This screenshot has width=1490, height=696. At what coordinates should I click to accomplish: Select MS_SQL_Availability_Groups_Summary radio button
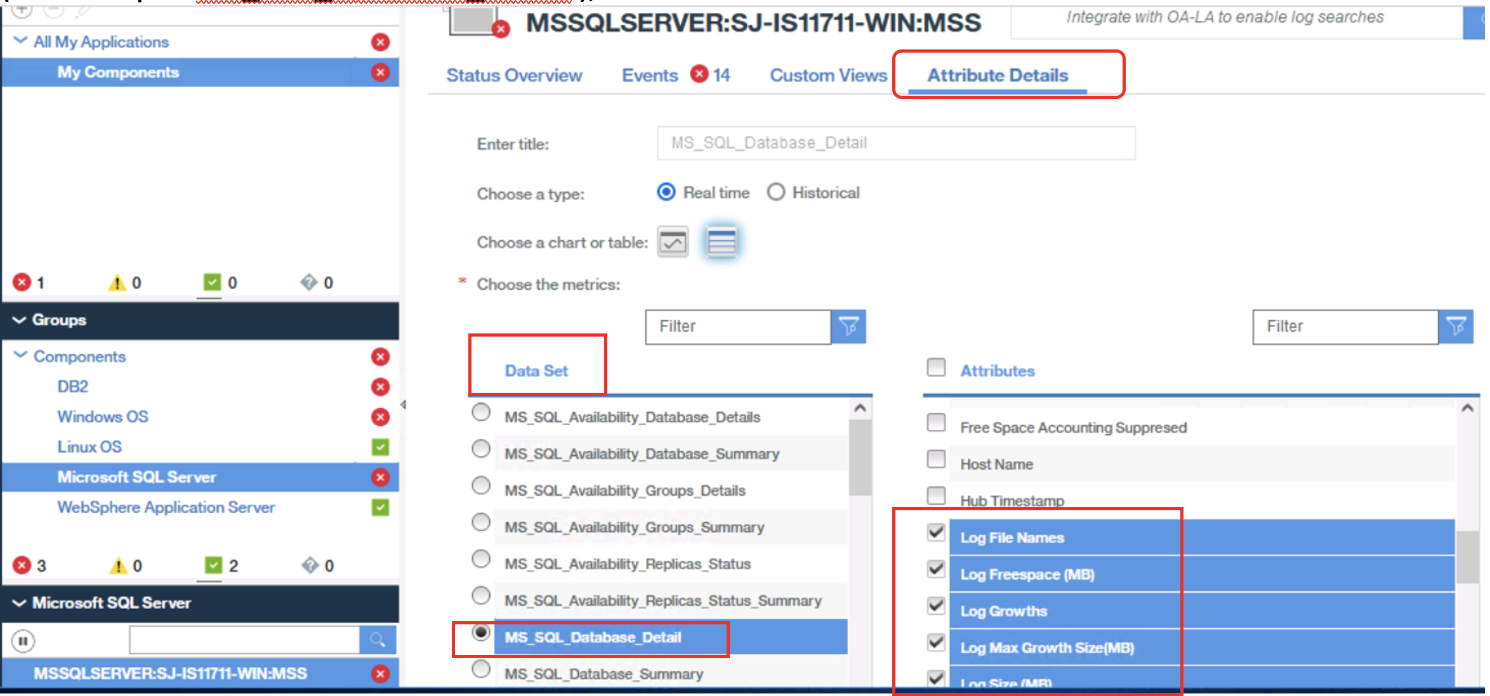click(x=481, y=522)
